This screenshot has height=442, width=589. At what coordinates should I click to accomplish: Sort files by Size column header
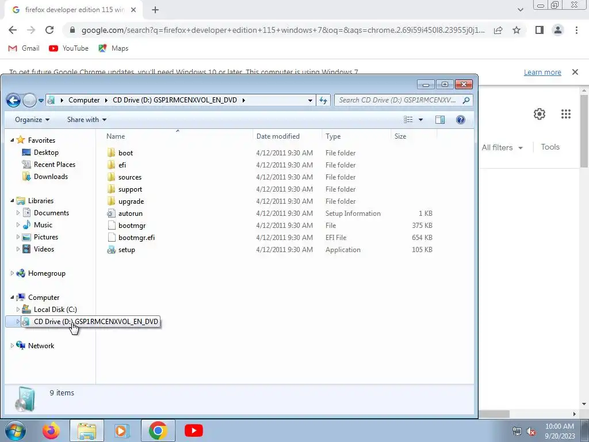click(x=400, y=136)
